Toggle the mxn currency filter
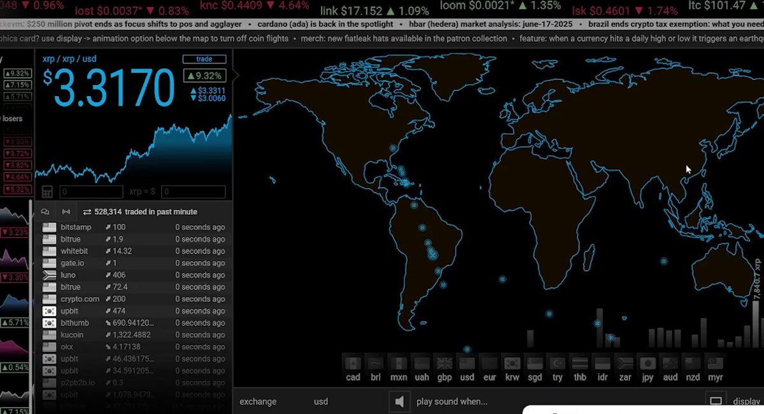Screen dimensions: 764x414 (x=399, y=369)
